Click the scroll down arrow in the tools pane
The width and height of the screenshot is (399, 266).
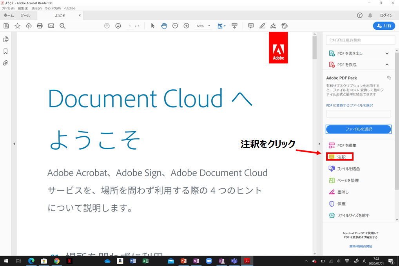tap(397, 220)
